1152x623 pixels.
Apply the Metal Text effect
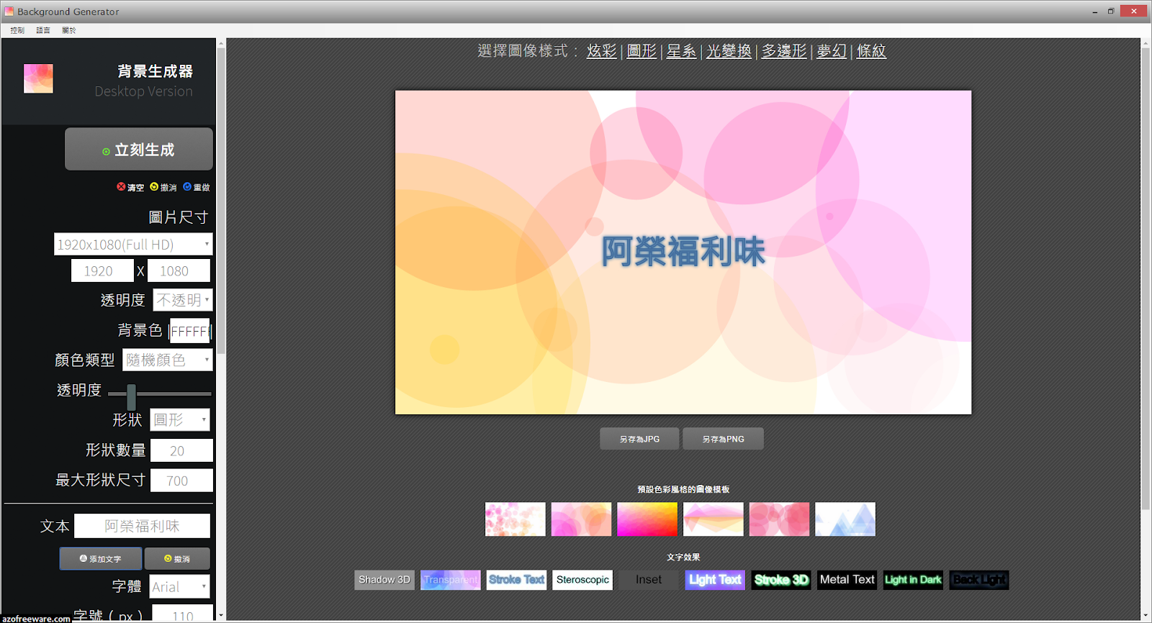tap(847, 580)
